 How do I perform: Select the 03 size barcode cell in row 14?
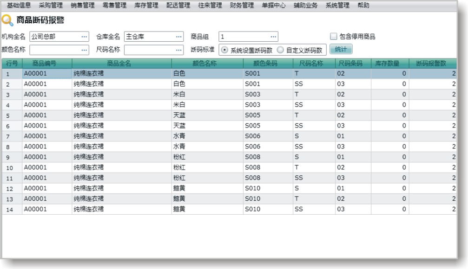(x=353, y=209)
